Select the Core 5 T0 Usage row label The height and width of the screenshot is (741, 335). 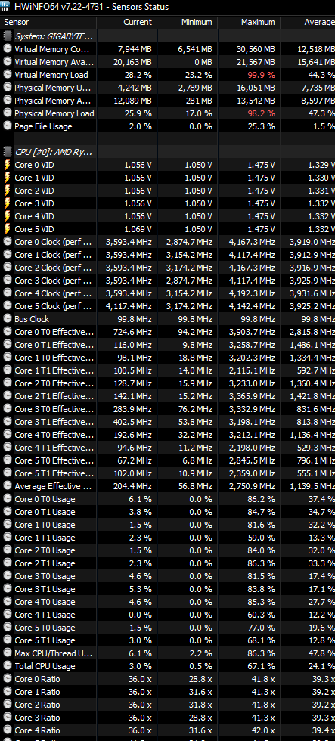pyautogui.click(x=45, y=628)
